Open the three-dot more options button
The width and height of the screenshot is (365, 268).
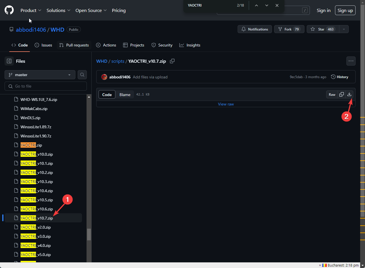tap(351, 61)
